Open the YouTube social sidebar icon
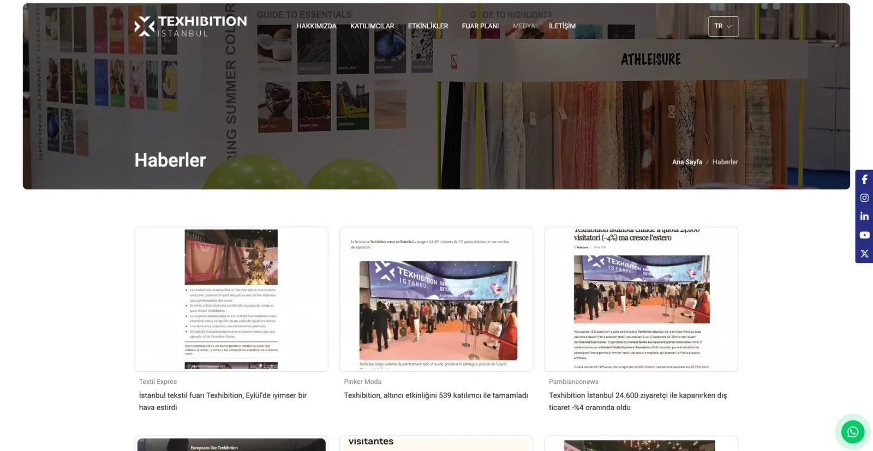The height and width of the screenshot is (451, 873). pyautogui.click(x=864, y=235)
